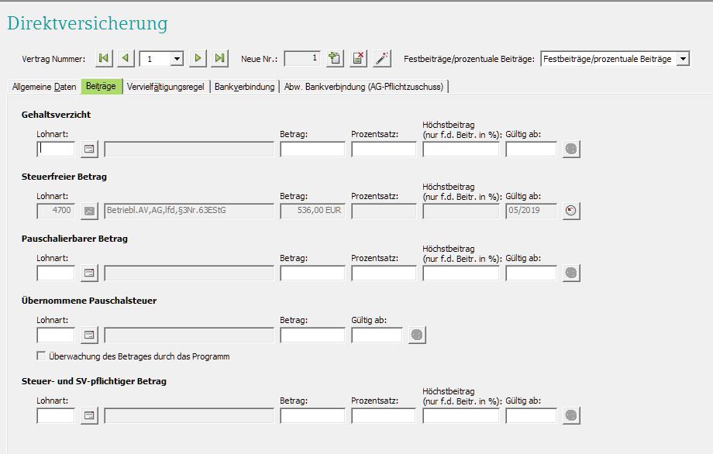
Task: Click Gültig ab field under Pauschalierbarer Betrag
Action: pyautogui.click(x=531, y=273)
